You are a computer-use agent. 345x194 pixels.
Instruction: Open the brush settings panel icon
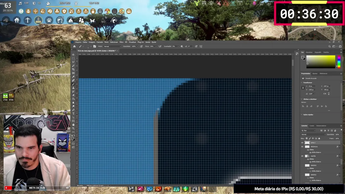pos(95,46)
